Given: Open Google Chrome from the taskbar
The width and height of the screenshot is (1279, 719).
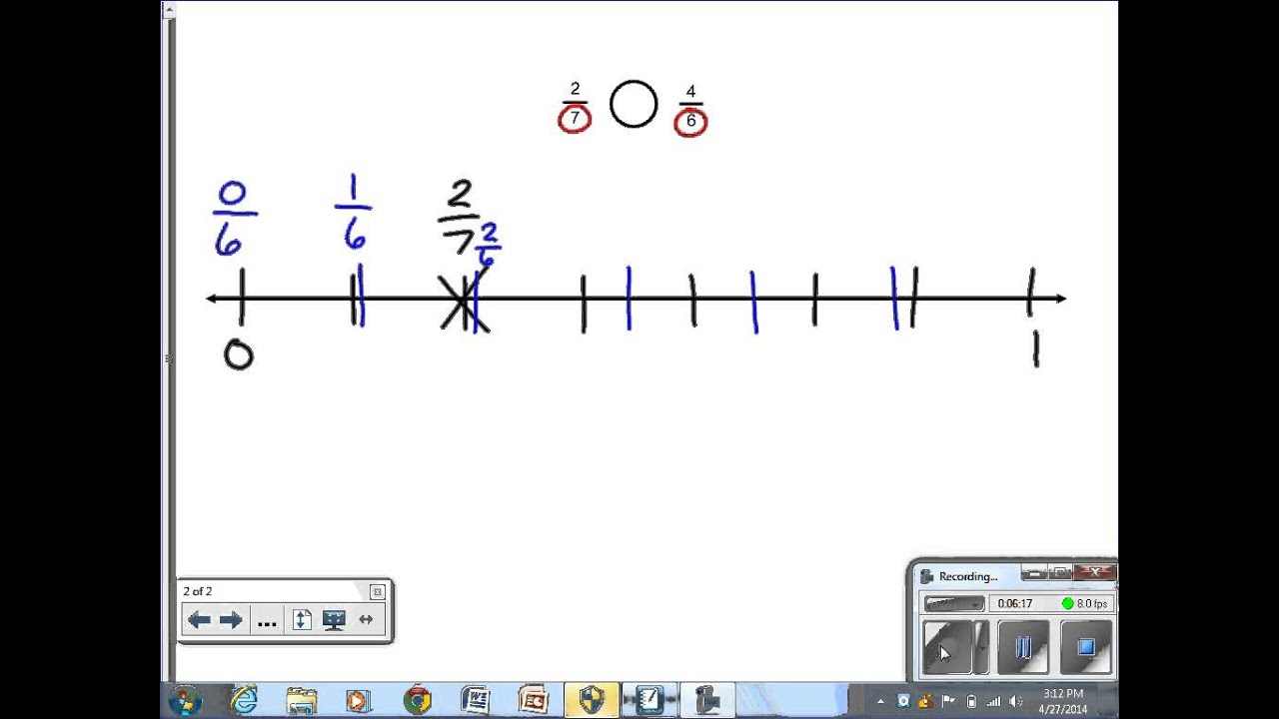Looking at the screenshot, I should [417, 700].
